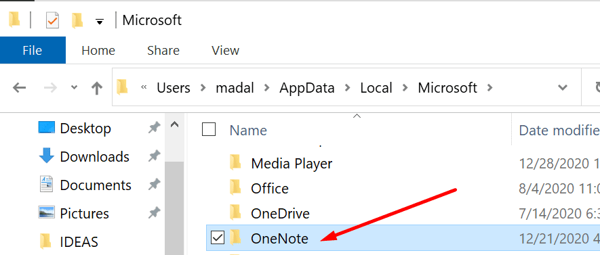Click OneNote folder icon
The width and height of the screenshot is (600, 255).
click(235, 237)
